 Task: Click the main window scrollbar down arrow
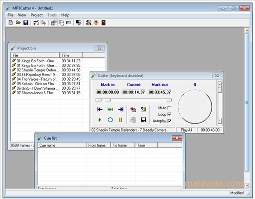click(x=247, y=185)
